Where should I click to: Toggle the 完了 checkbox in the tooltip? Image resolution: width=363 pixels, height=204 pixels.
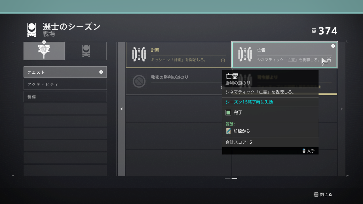pyautogui.click(x=228, y=112)
